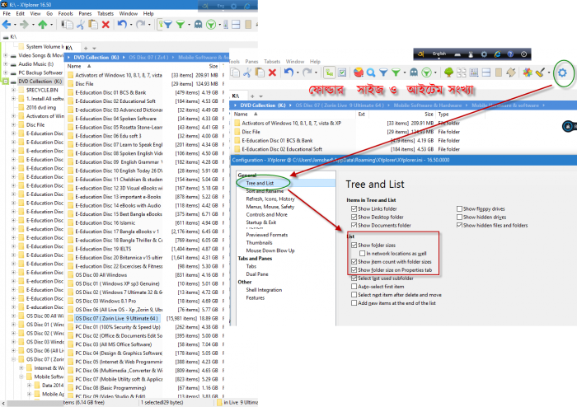Open dropdown arrow beside the right paintbrush icon
This screenshot has width=577, height=407.
(549, 73)
